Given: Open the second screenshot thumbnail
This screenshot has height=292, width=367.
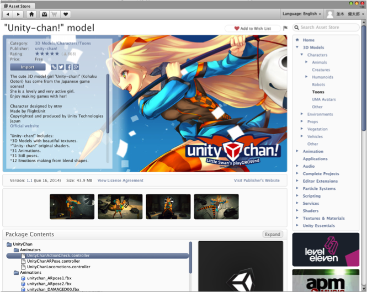Looking at the screenshot, I should (x=120, y=206).
